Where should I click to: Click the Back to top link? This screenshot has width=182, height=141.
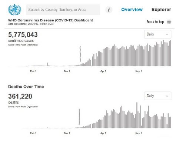(x=155, y=22)
